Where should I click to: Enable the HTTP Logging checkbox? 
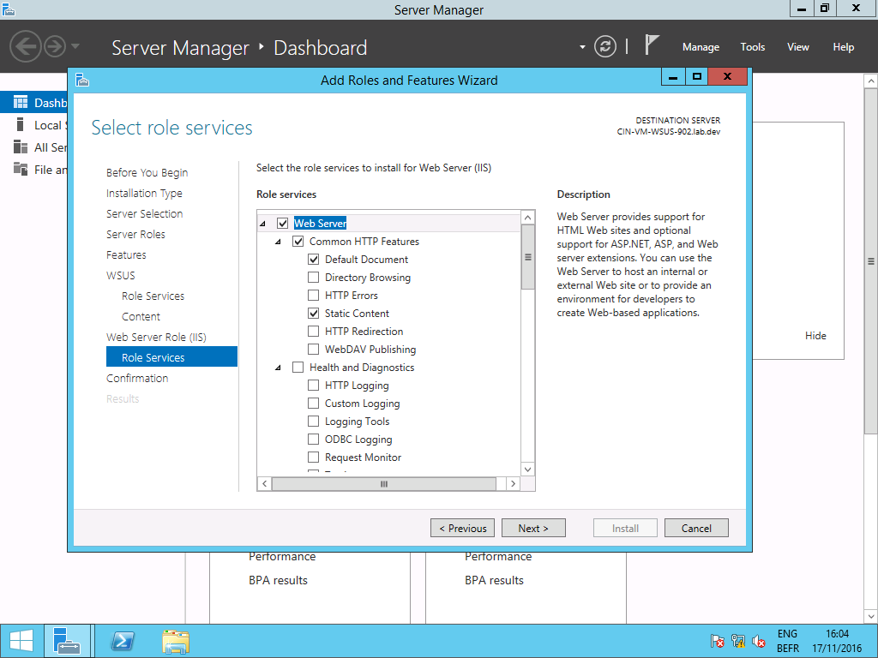pos(314,385)
